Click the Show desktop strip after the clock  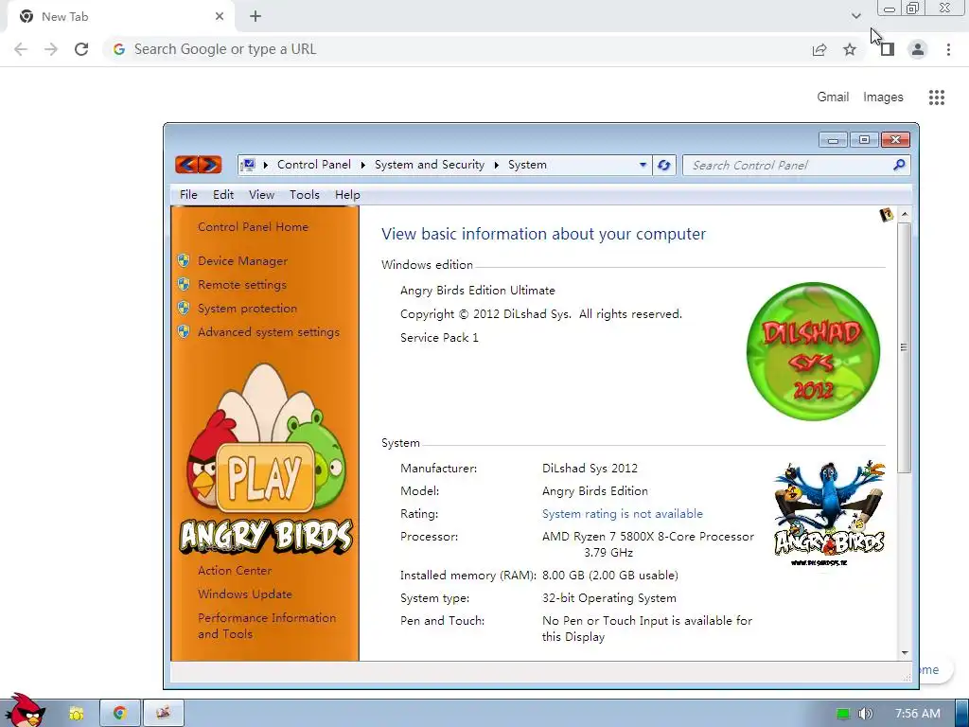(961, 713)
